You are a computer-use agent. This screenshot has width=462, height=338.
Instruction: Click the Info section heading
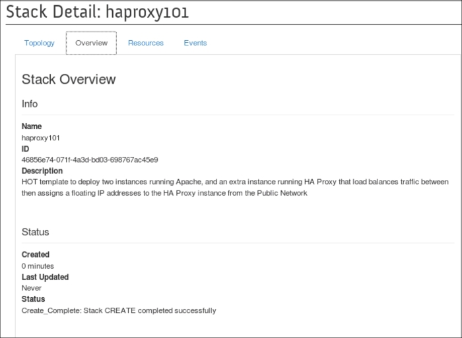(x=30, y=104)
